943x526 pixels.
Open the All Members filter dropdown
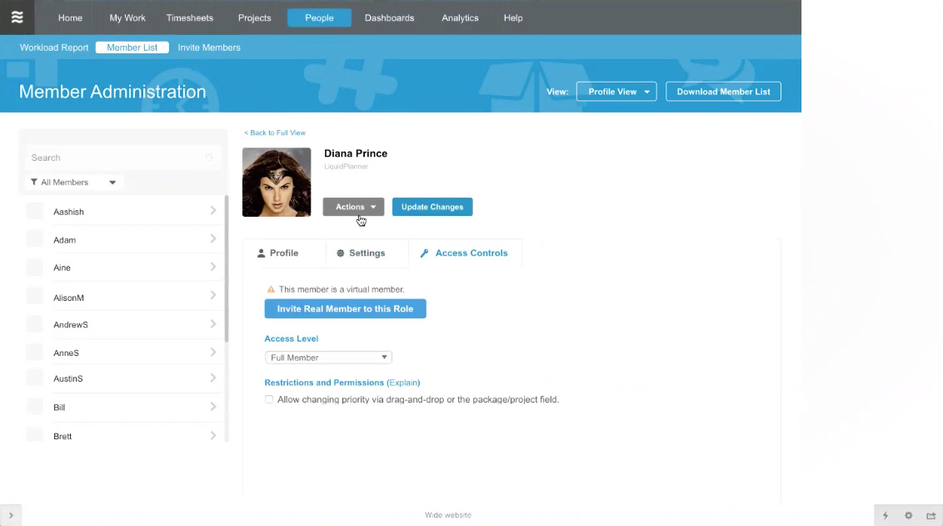coord(73,183)
